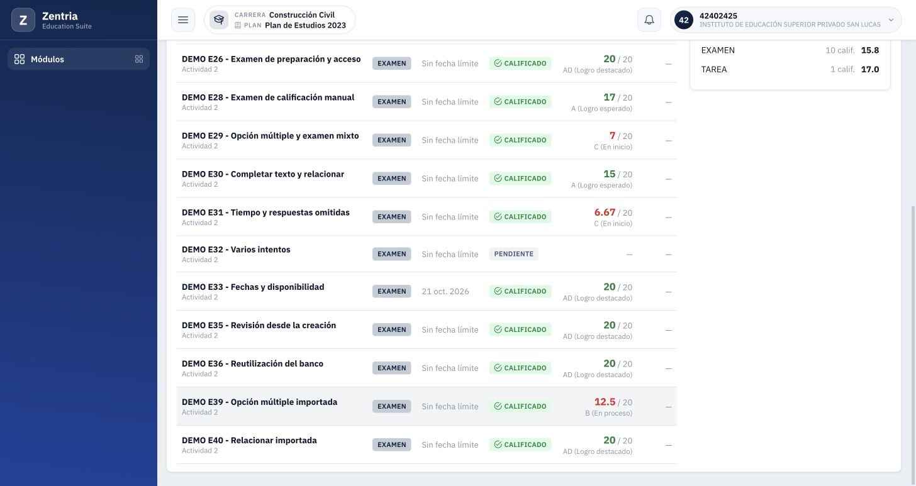Click the grid icon left of Módulos
916x486 pixels.
(20, 59)
